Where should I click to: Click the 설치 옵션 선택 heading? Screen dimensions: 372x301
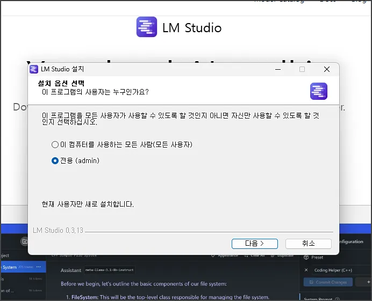(61, 83)
